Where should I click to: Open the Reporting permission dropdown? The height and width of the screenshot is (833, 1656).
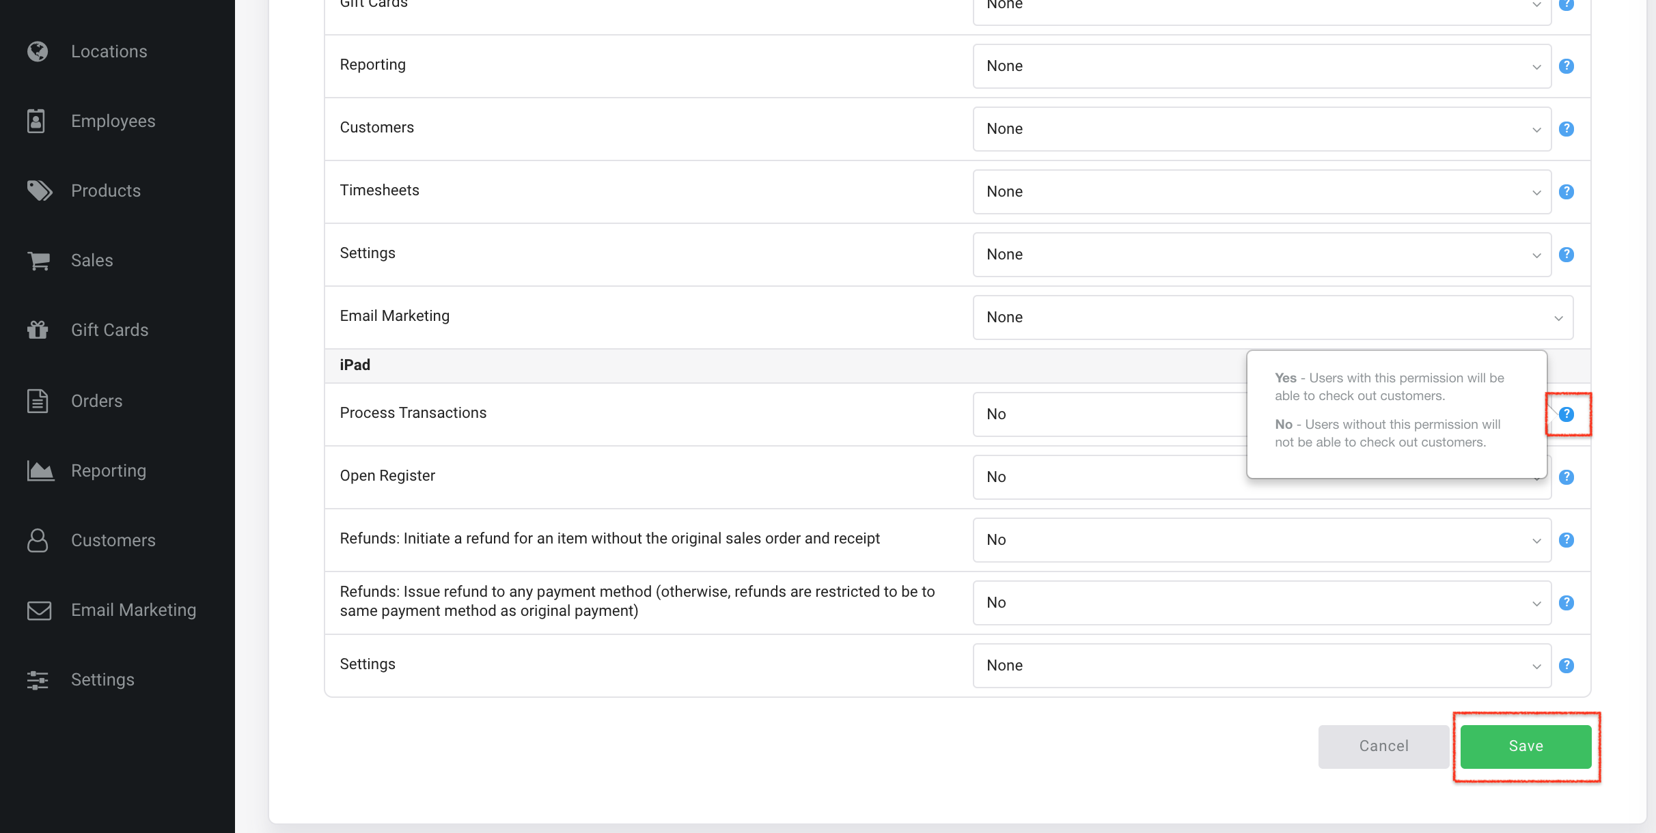click(1262, 66)
